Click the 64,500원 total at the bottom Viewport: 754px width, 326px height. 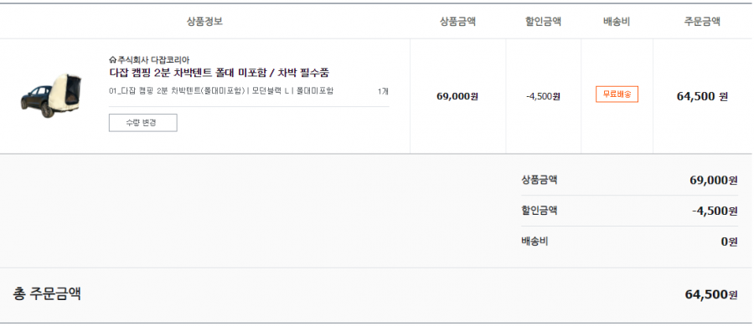click(x=711, y=294)
